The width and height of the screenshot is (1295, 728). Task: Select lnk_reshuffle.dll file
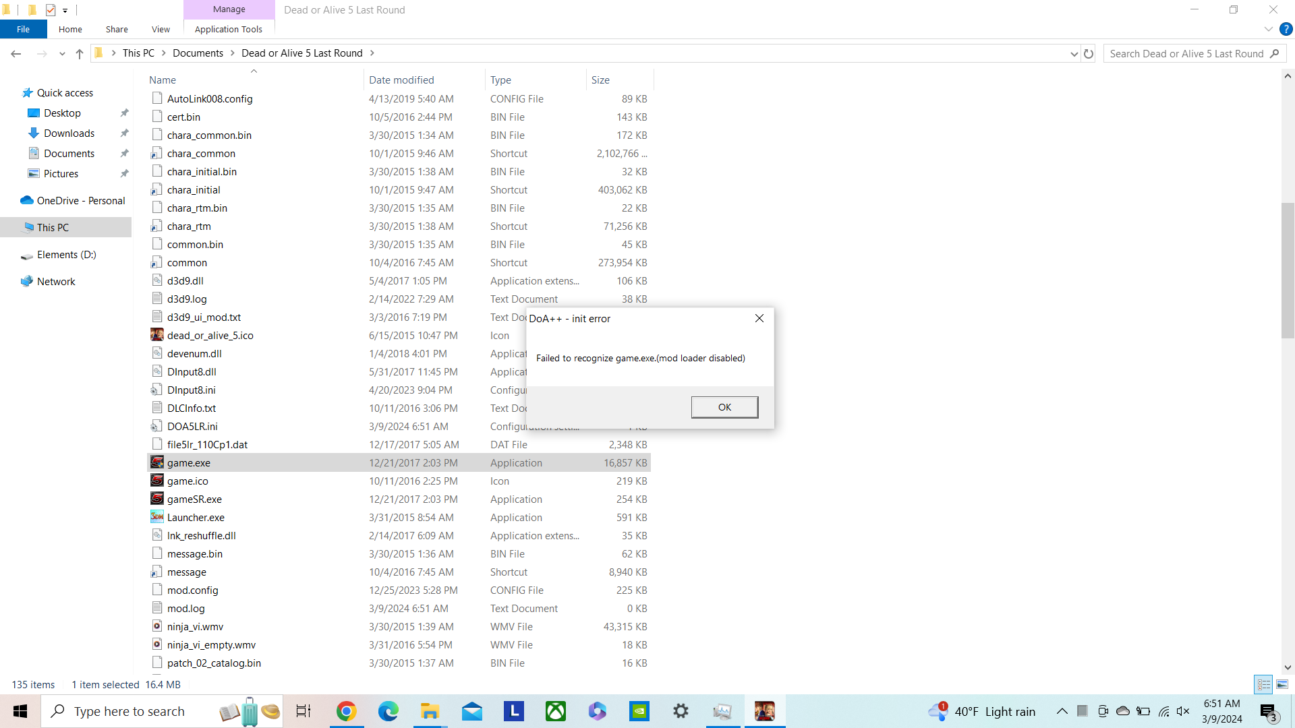[x=201, y=536]
